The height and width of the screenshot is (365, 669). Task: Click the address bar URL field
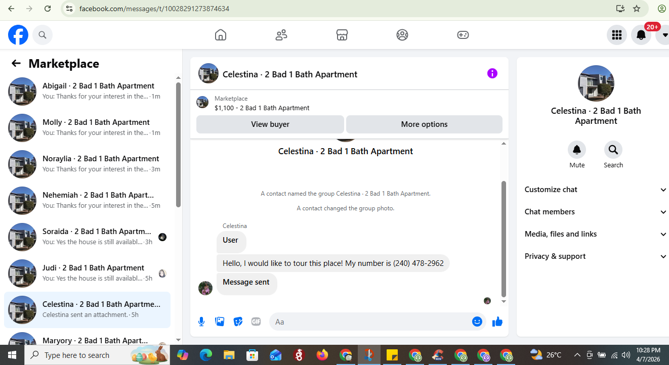[x=344, y=9]
